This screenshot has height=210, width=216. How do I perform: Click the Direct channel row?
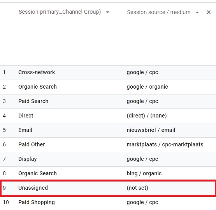click(108, 116)
